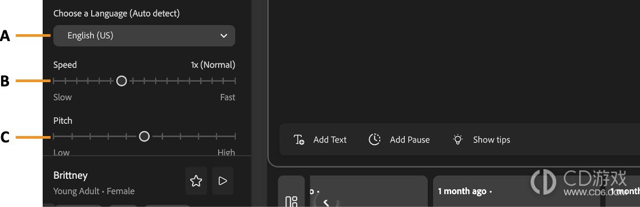
Task: Click the layout panel icon below editor
Action: point(291,202)
